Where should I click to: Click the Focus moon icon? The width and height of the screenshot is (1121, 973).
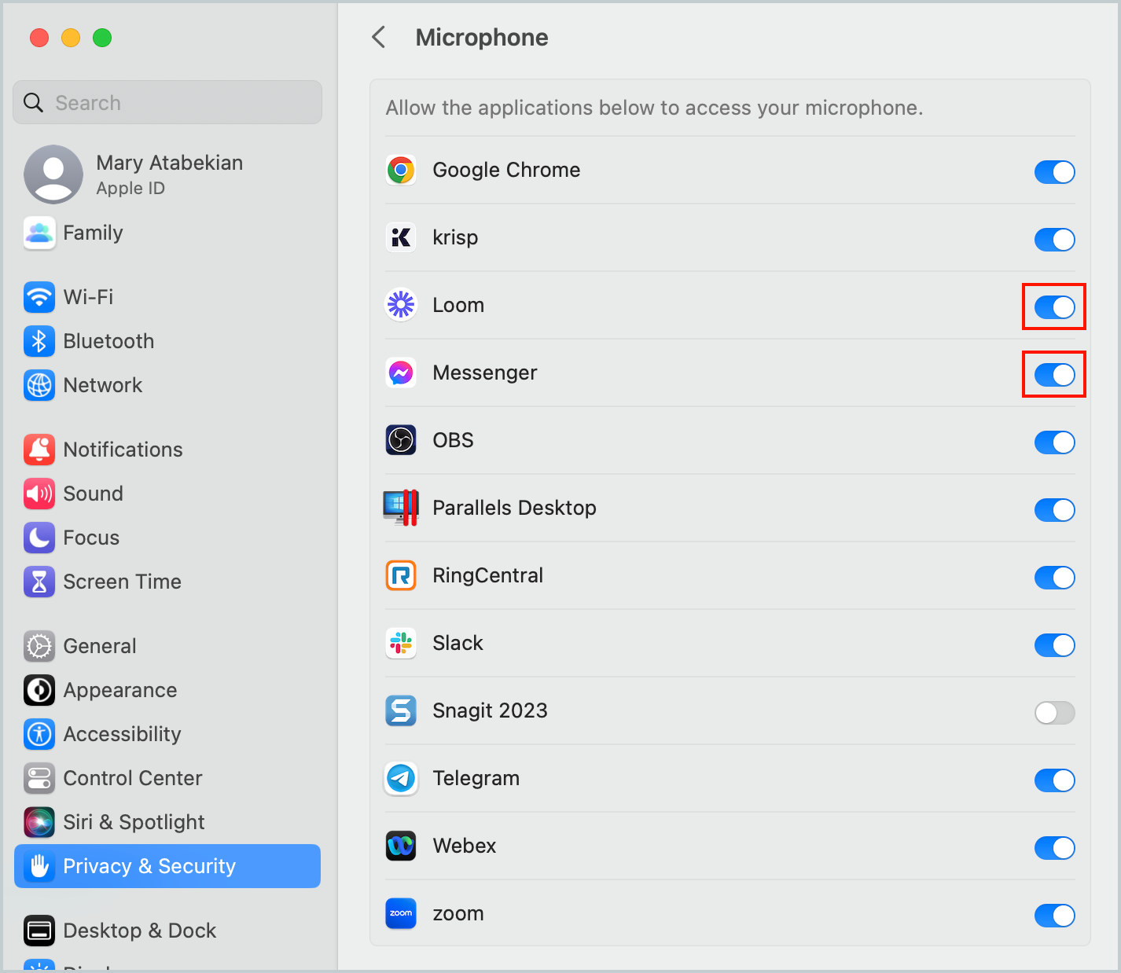click(39, 538)
